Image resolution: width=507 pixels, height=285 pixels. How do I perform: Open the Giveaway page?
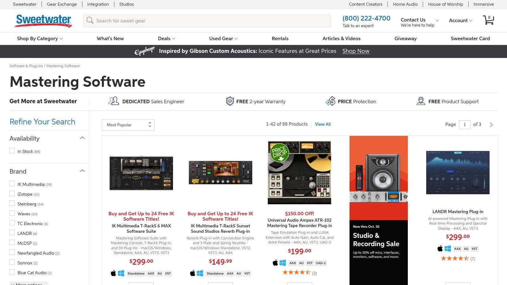click(x=406, y=39)
